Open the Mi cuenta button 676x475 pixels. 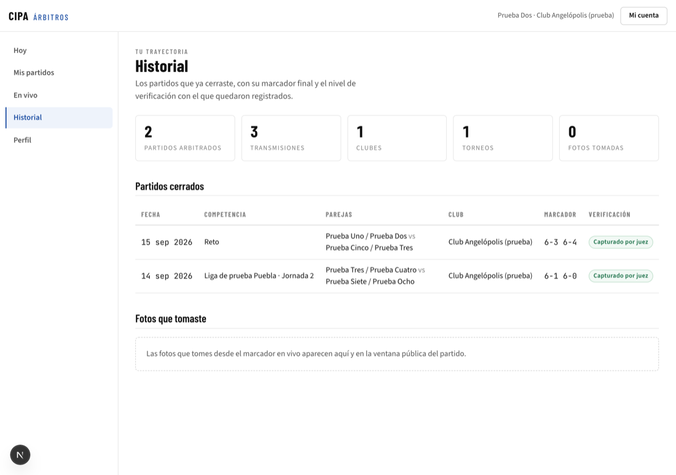643,15
